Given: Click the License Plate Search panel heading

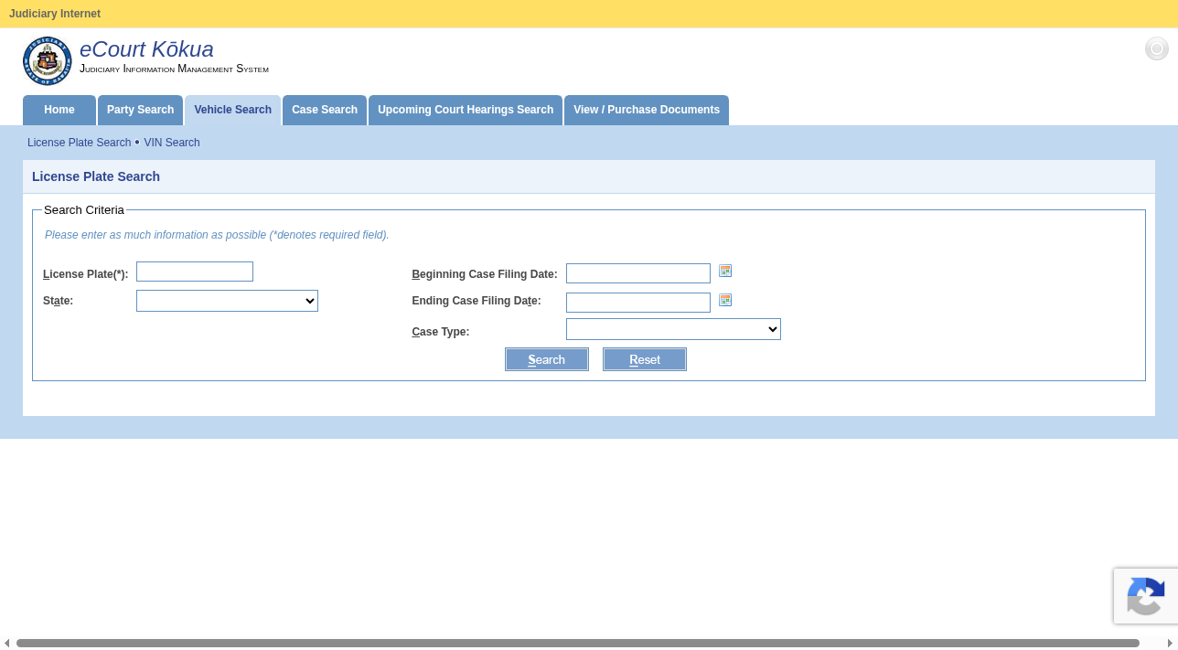Looking at the screenshot, I should tap(96, 176).
